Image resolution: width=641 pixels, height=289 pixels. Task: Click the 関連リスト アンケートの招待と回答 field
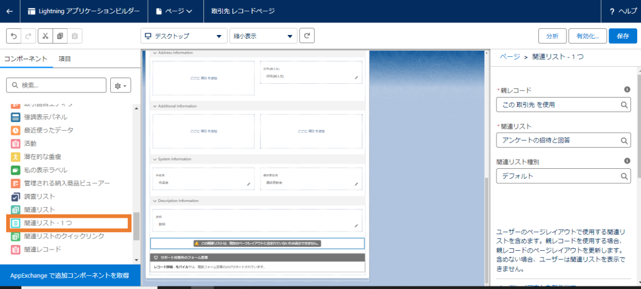click(x=563, y=141)
